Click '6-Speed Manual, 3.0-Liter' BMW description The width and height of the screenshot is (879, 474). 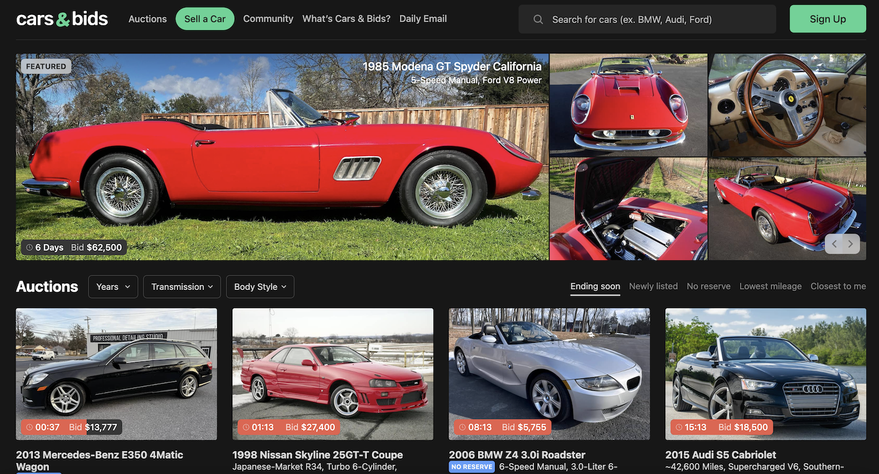(x=558, y=467)
